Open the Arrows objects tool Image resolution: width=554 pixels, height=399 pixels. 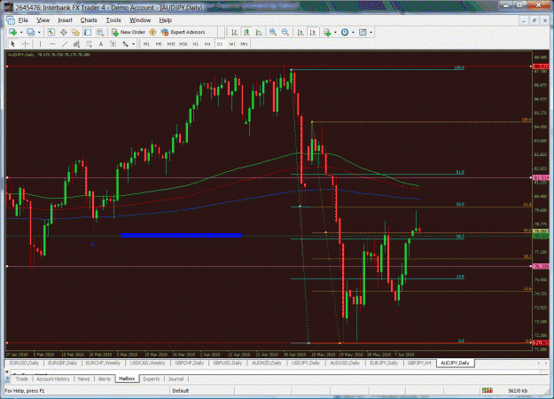pyautogui.click(x=126, y=43)
